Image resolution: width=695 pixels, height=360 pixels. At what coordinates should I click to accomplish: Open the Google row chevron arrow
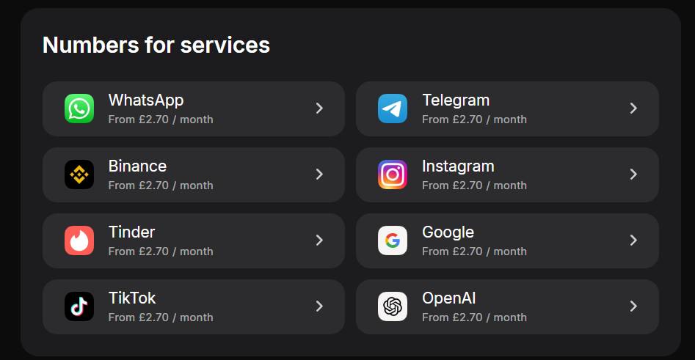[x=633, y=240]
